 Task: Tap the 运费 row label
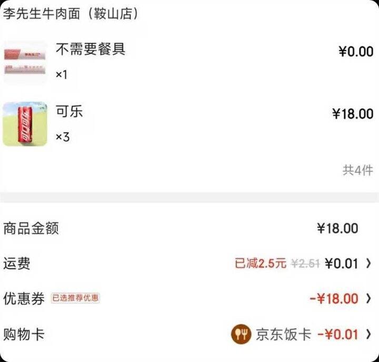(x=17, y=263)
